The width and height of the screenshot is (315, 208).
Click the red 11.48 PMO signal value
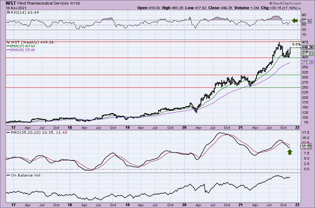(x=62, y=133)
